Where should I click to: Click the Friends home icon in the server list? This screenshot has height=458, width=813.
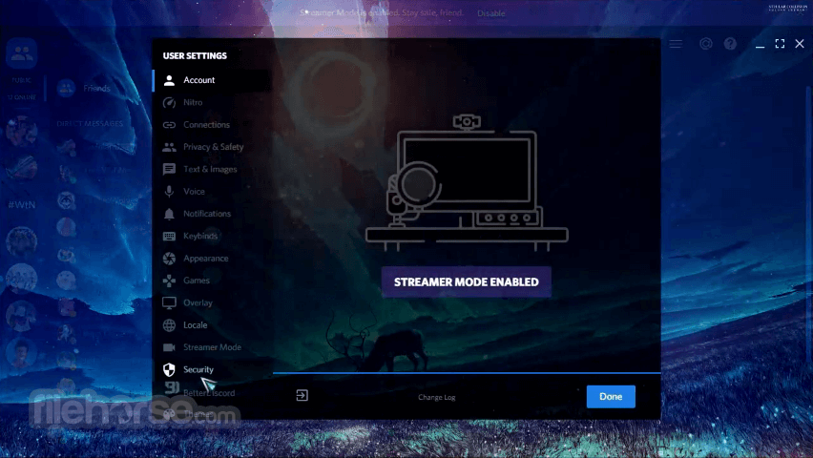pyautogui.click(x=21, y=52)
